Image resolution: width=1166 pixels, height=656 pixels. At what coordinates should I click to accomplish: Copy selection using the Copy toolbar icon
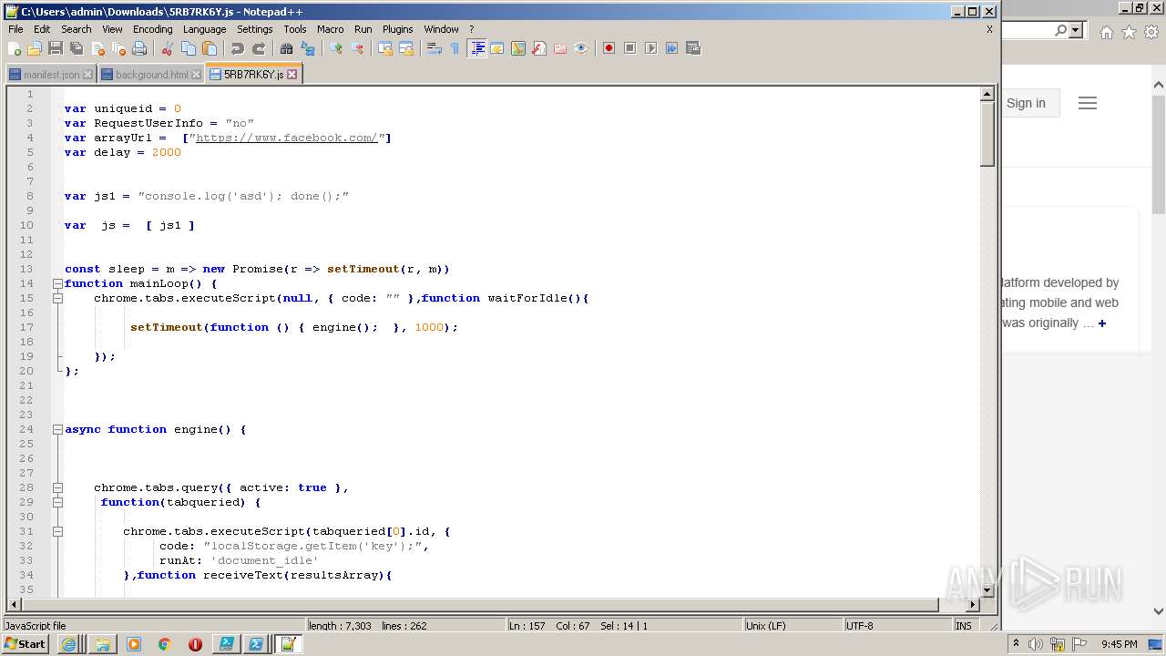189,48
